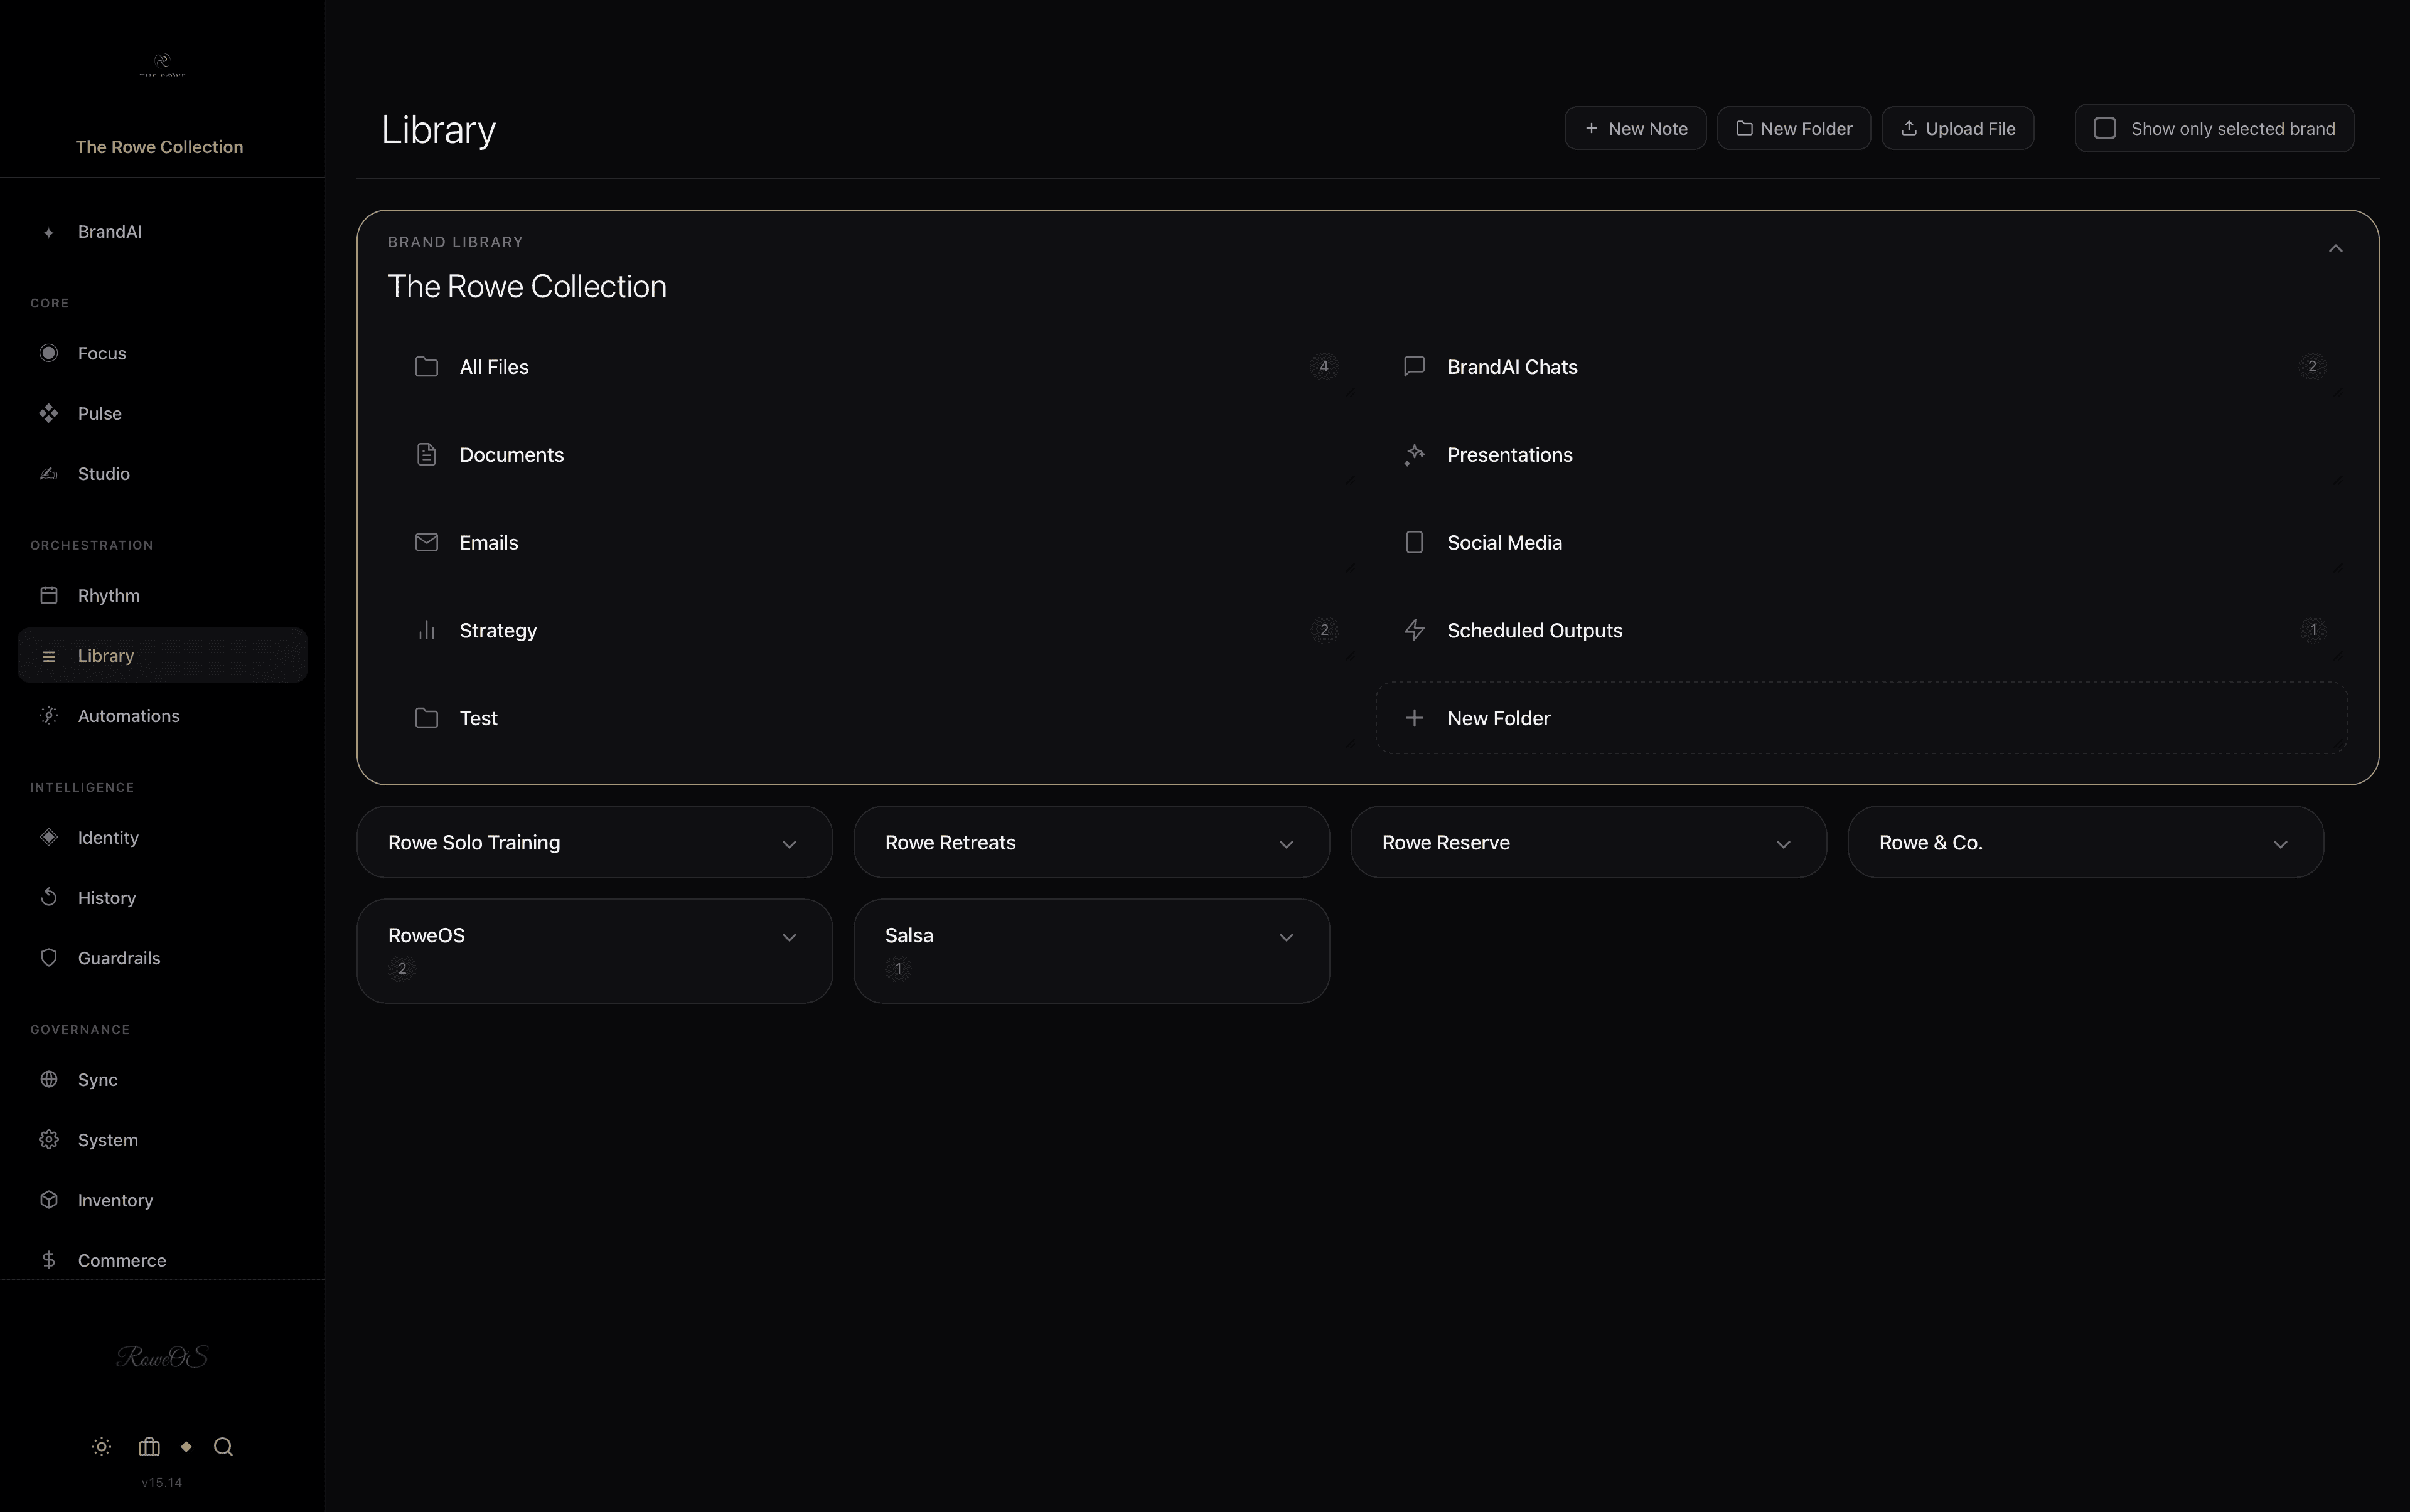Click the Upload File button
The image size is (2410, 1512).
[1956, 128]
